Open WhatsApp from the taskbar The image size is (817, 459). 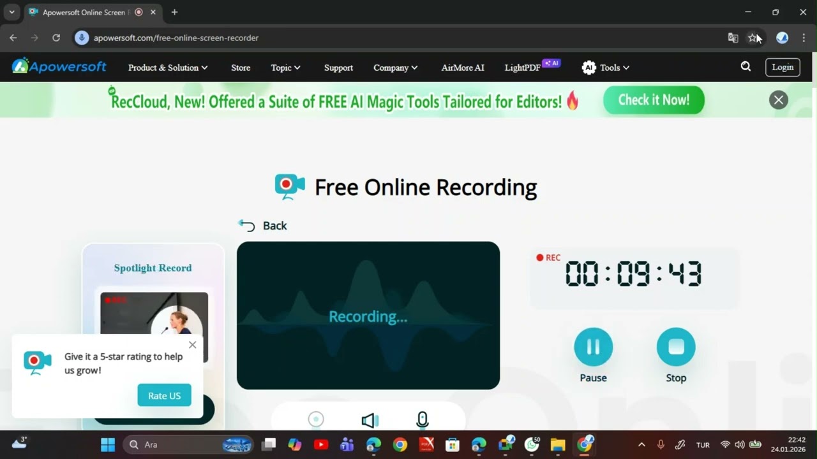point(532,444)
